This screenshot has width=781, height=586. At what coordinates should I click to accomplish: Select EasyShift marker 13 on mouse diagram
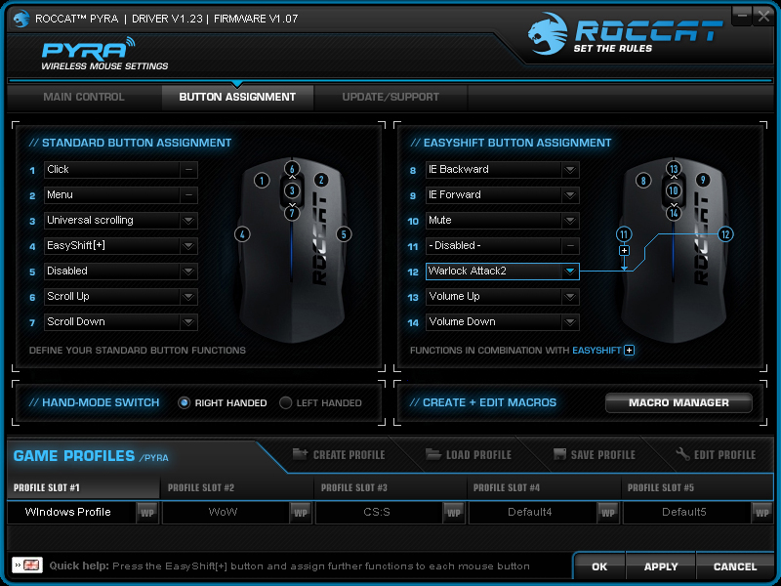[x=674, y=168]
